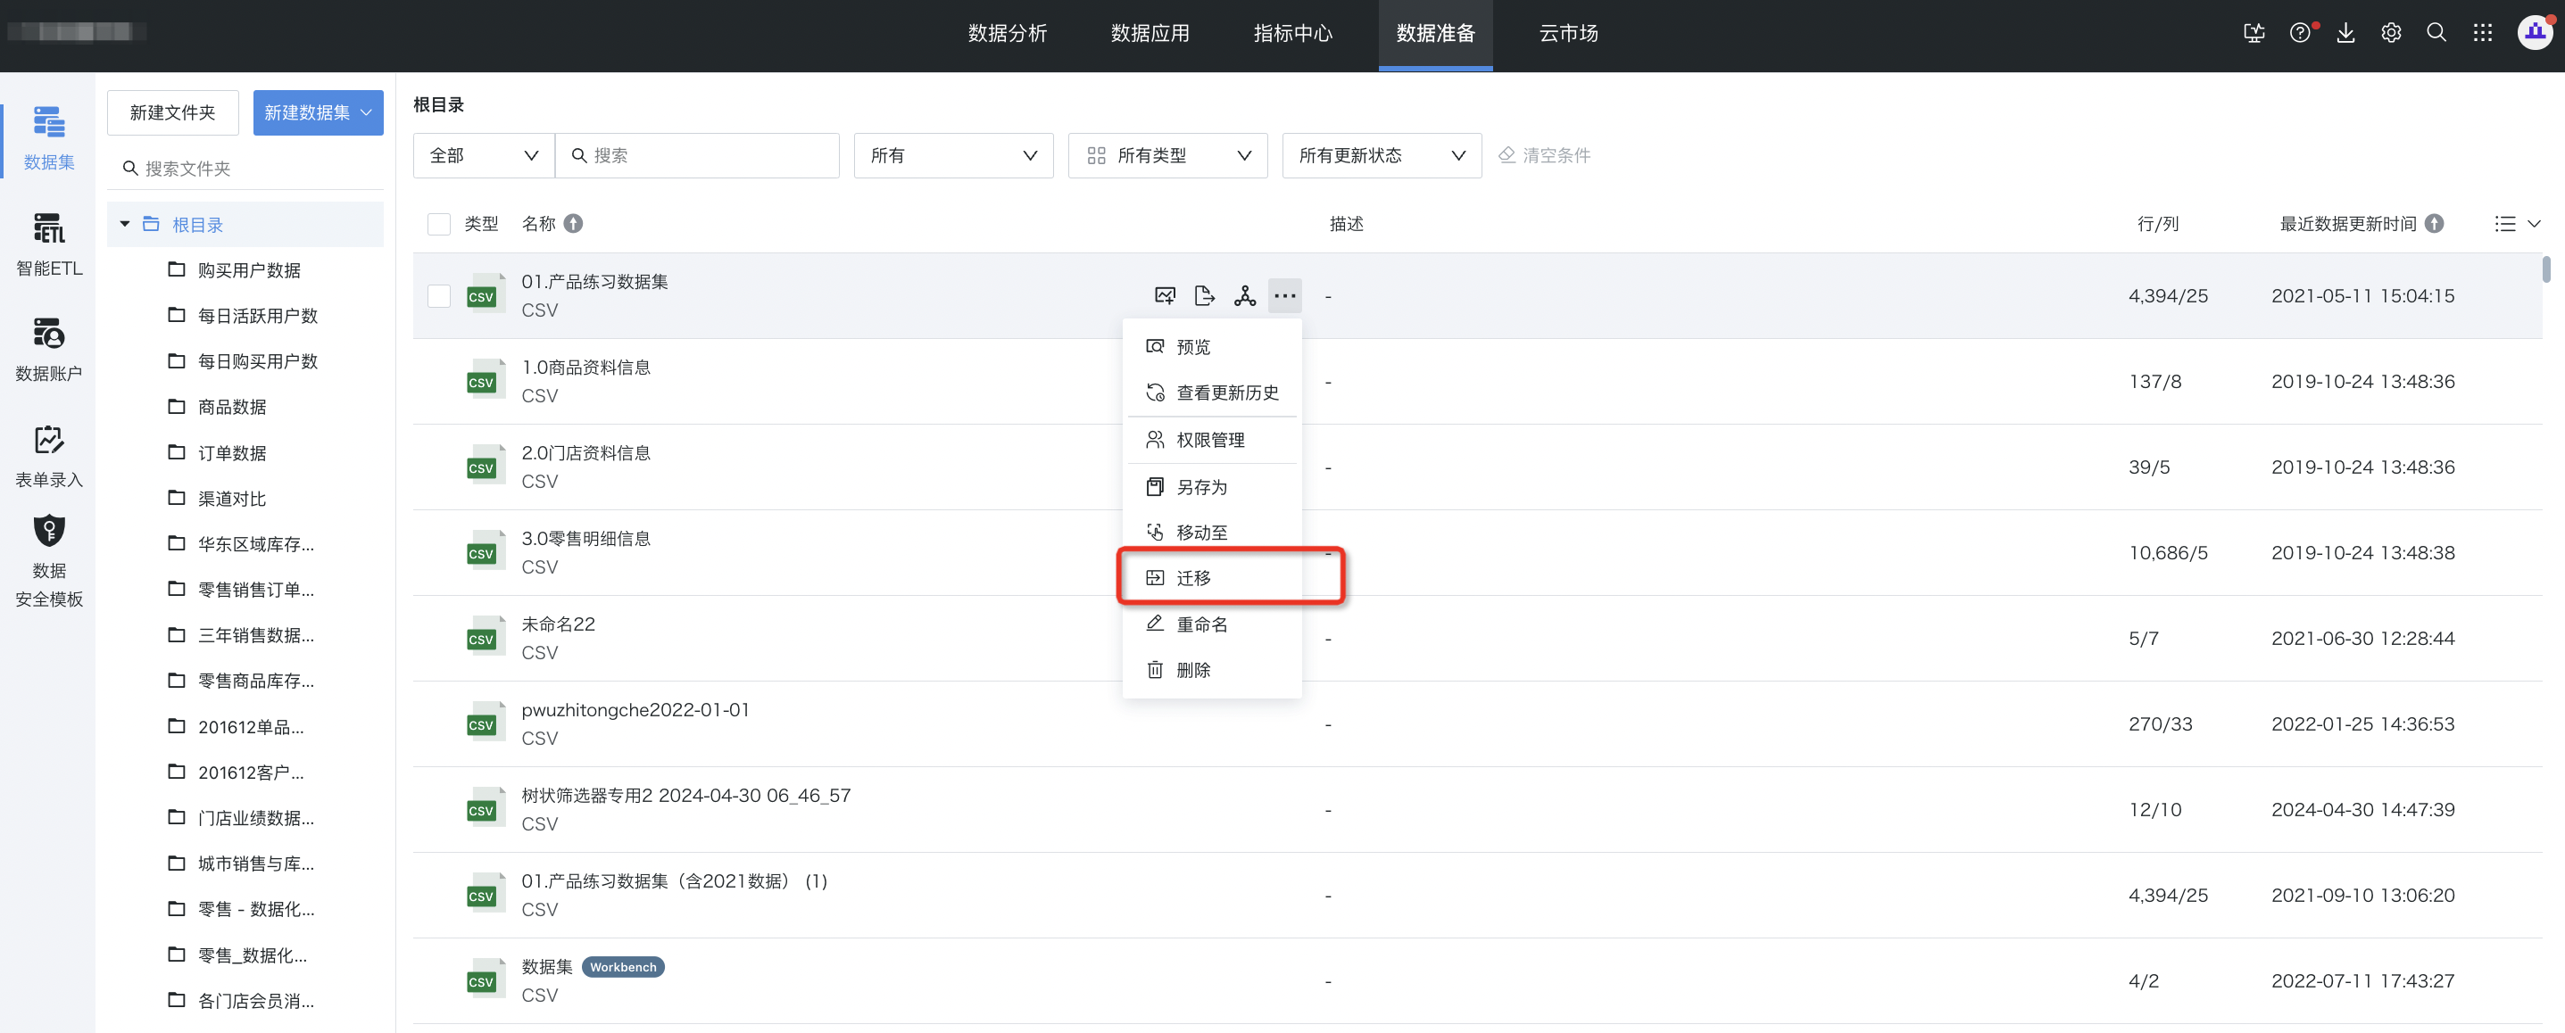Expand the column settings chevron at table right
Screen dimensions: 2565x1033
[x=2533, y=224]
